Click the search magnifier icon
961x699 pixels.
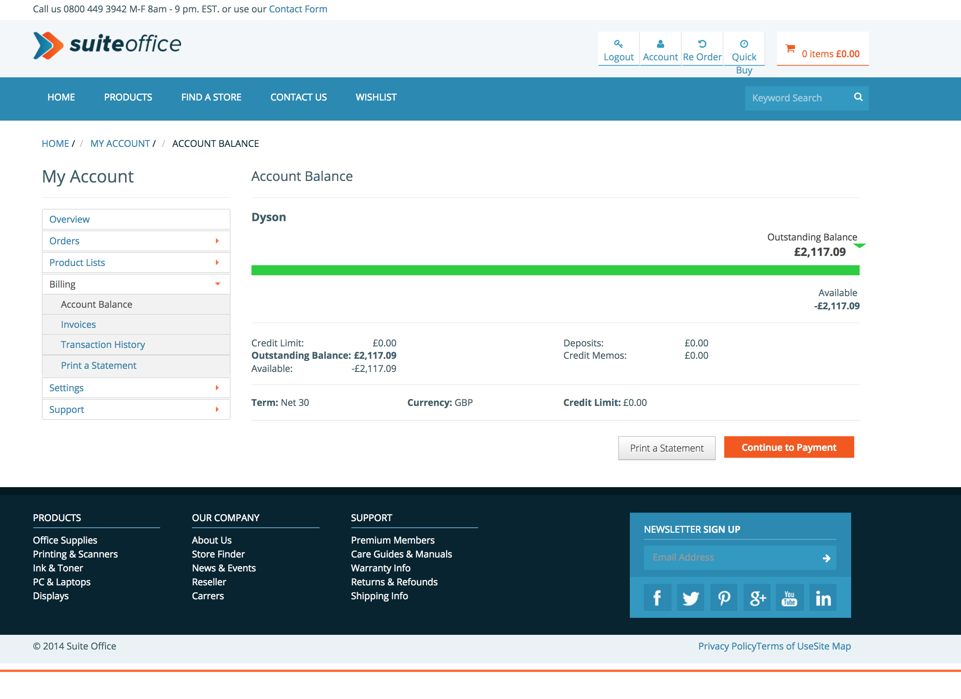coord(858,97)
